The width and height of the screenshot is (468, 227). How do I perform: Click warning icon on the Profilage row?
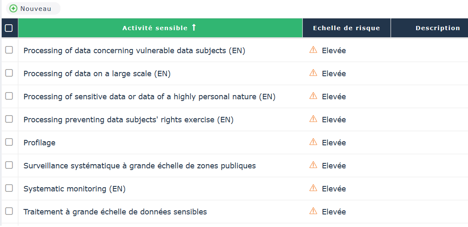313,142
